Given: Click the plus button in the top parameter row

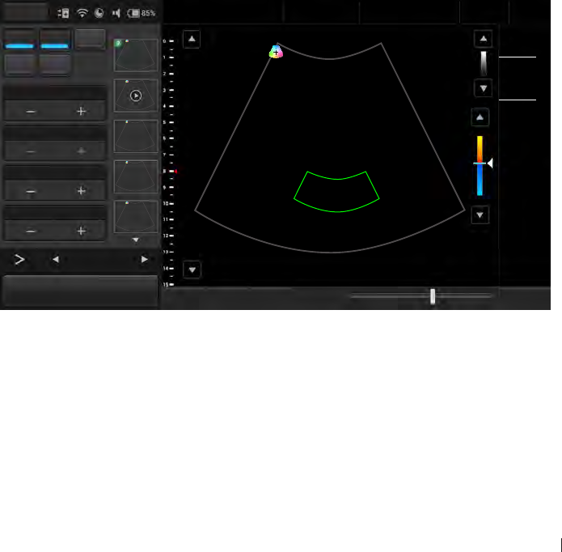Looking at the screenshot, I should pyautogui.click(x=82, y=111).
